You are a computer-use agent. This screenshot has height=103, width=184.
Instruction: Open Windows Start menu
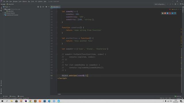click(x=2, y=101)
